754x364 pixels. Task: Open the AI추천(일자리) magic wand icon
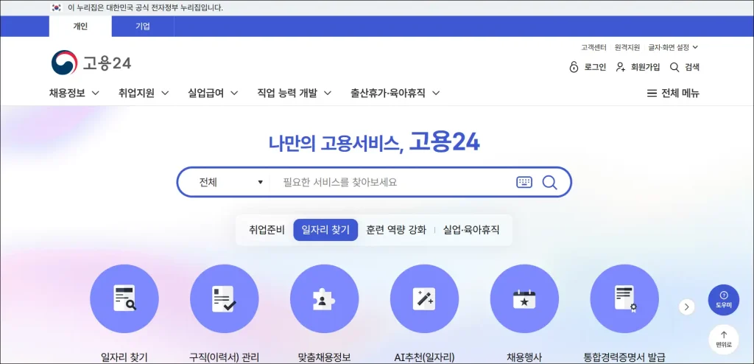(424, 298)
